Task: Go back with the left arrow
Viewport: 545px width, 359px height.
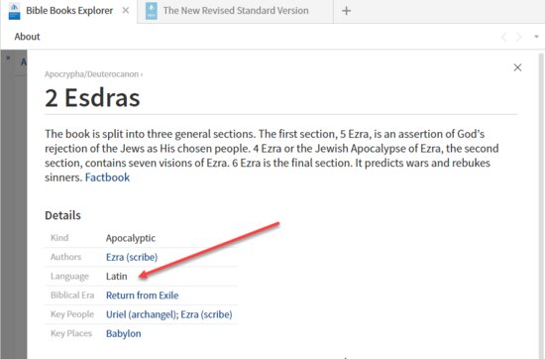Action: coord(503,37)
